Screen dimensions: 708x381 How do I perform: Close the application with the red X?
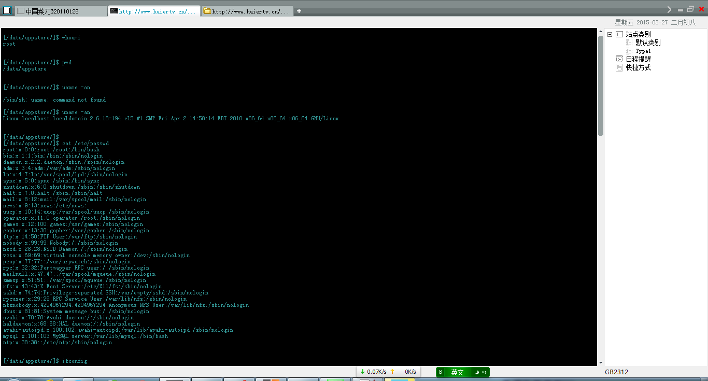[701, 9]
